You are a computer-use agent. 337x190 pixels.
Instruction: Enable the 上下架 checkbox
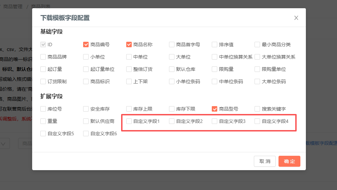pos(129,81)
